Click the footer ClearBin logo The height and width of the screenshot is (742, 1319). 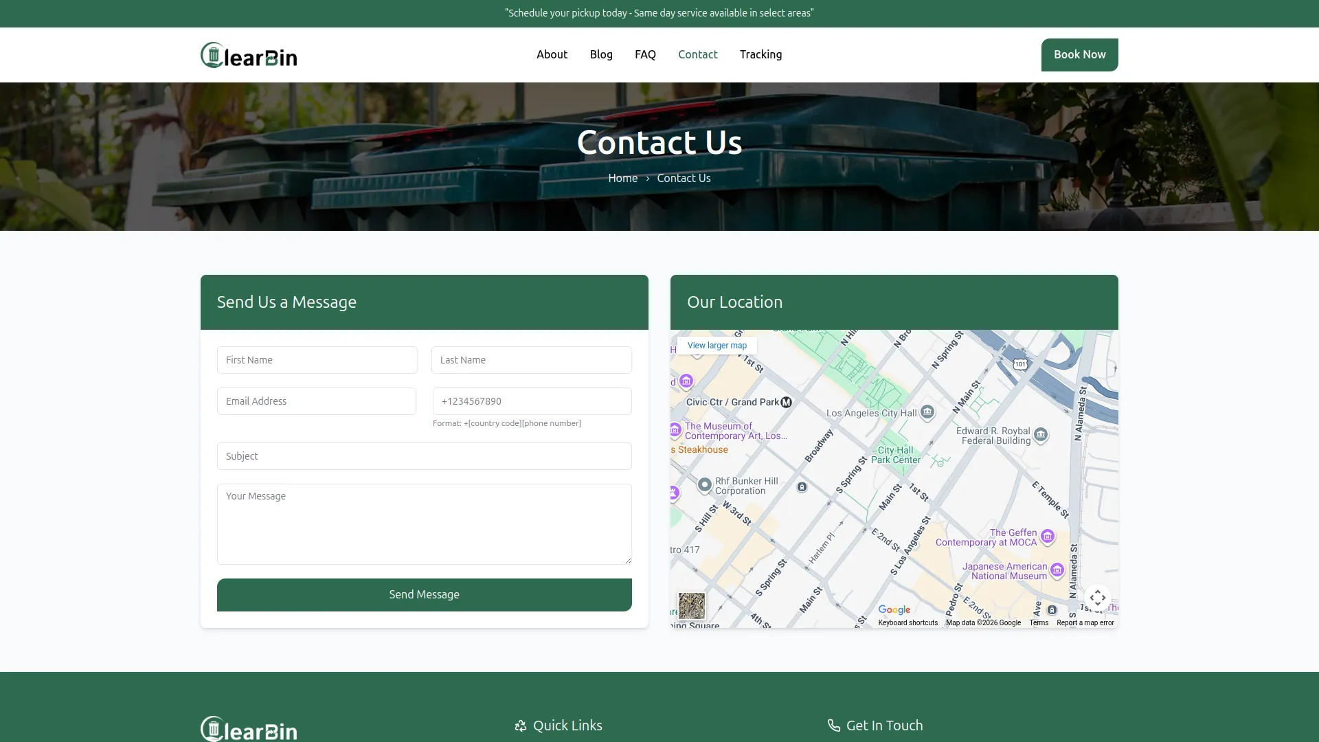pos(249,728)
